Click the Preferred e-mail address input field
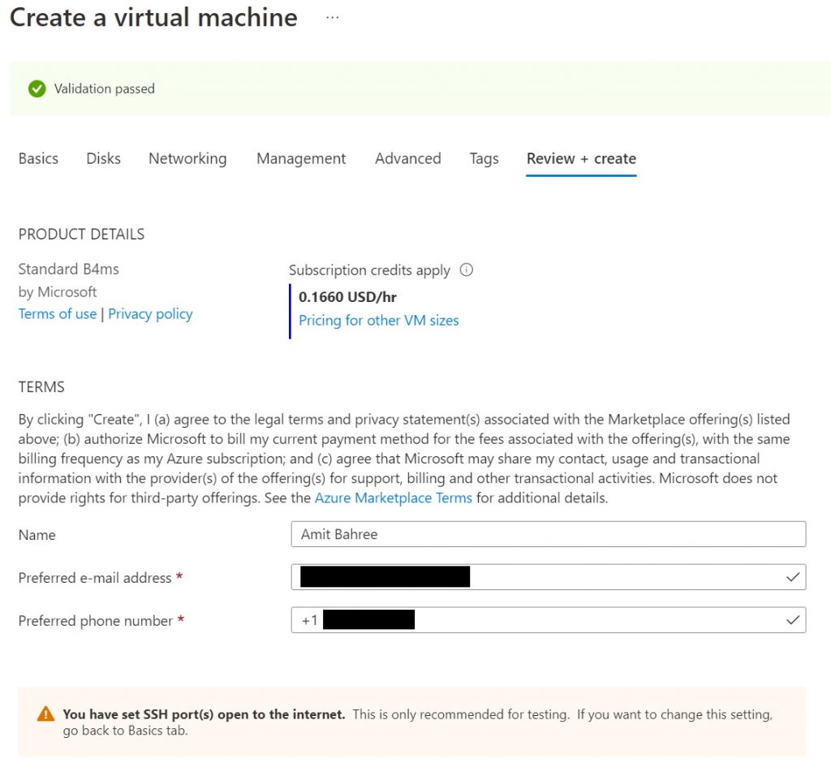 (x=549, y=577)
